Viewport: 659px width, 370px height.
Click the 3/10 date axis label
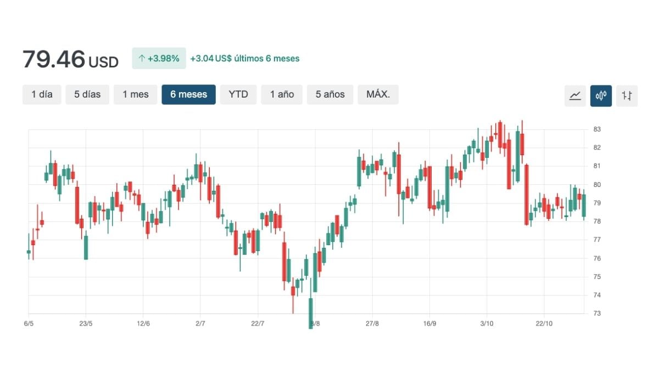(487, 323)
